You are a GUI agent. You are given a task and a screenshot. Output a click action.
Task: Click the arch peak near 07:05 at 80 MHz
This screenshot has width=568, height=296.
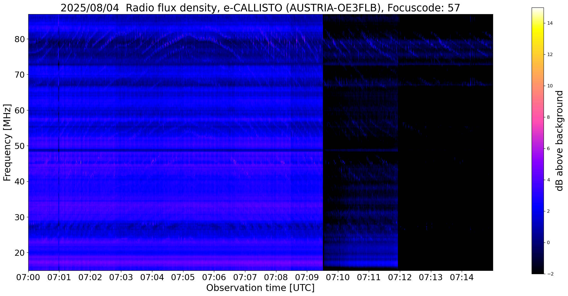pos(190,35)
